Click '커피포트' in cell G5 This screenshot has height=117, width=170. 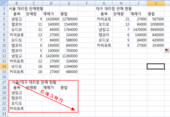tap(104, 19)
